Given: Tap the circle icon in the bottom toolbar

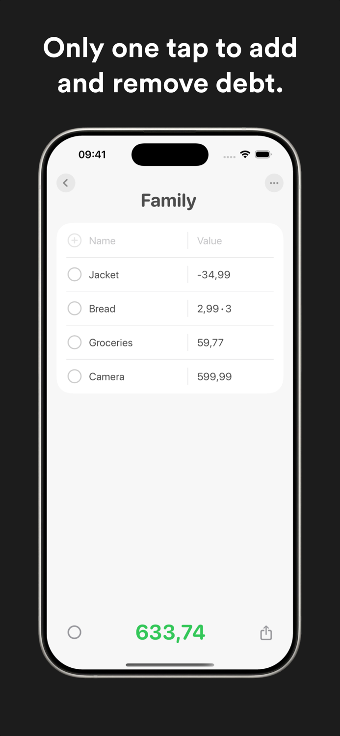Looking at the screenshot, I should [74, 632].
